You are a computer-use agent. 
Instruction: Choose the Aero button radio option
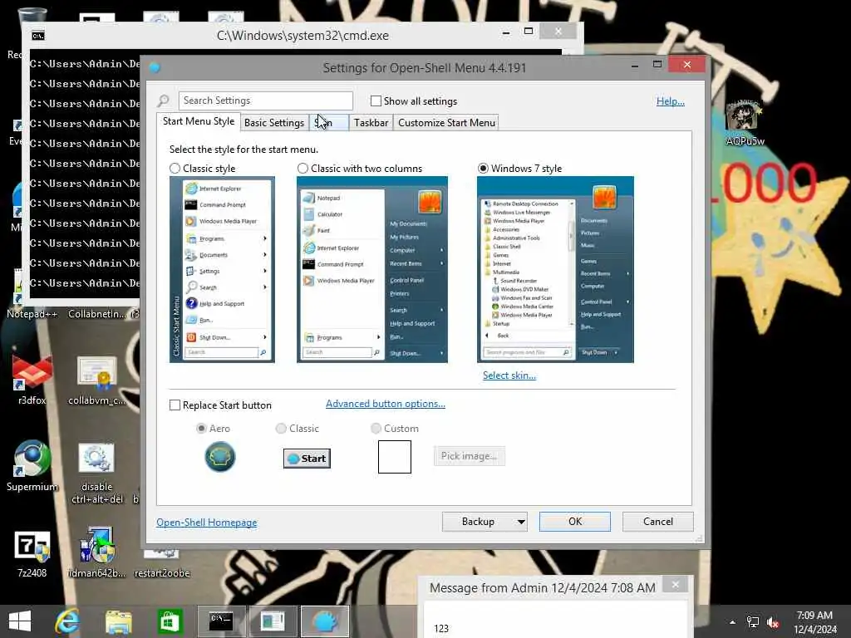[201, 428]
